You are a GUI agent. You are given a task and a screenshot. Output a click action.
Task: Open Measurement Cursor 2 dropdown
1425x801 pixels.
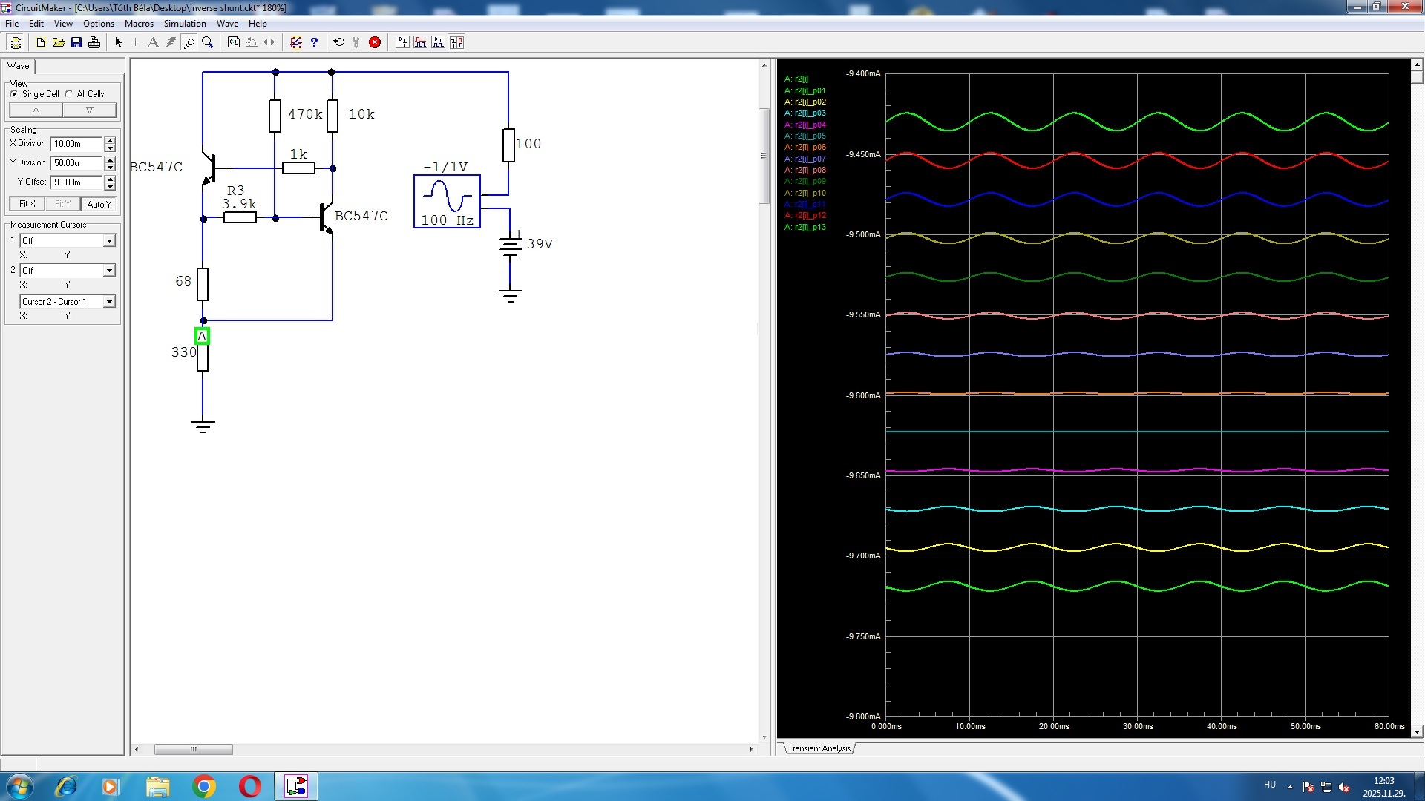109,270
